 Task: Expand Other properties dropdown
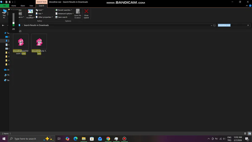[x=44, y=17]
